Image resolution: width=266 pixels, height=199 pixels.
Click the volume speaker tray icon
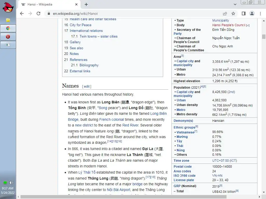pyautogui.click(x=11, y=183)
